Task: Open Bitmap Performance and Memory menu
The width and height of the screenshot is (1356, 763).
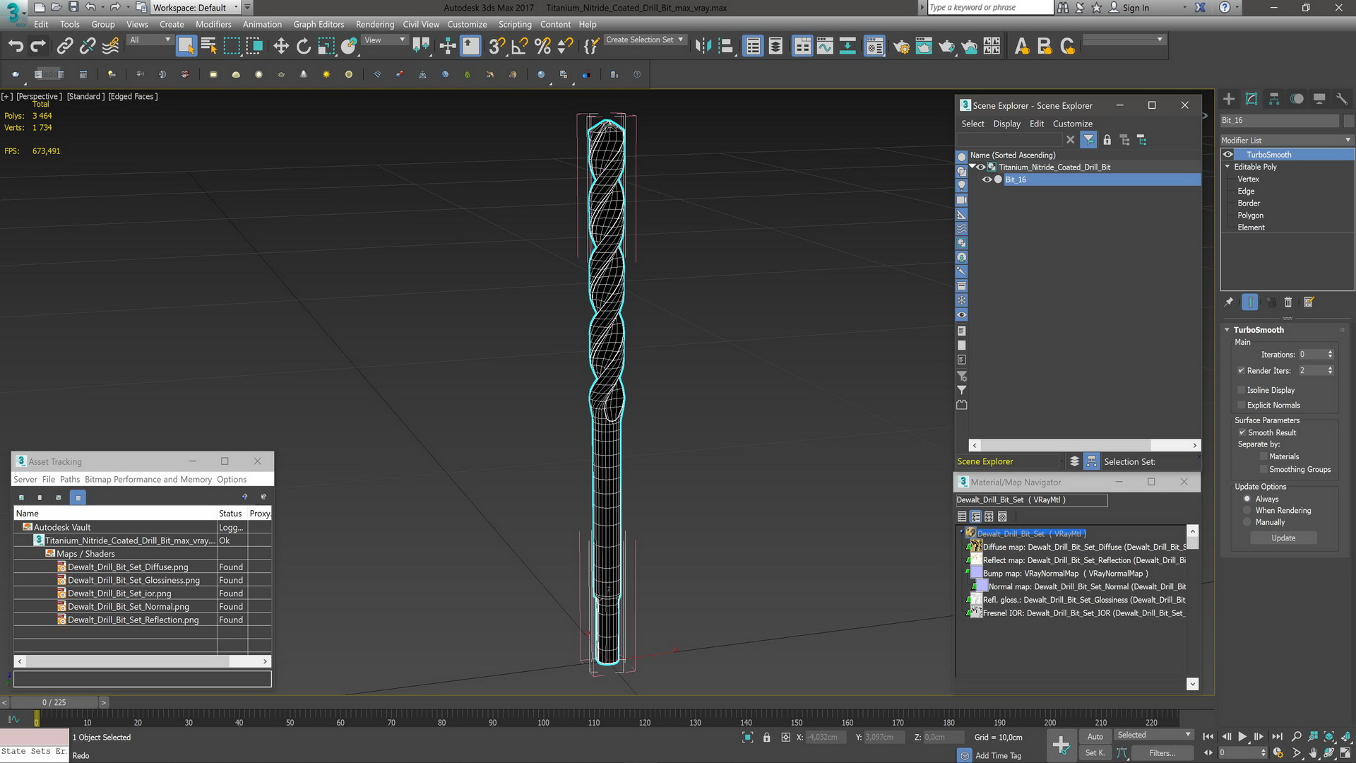Action: (x=148, y=479)
